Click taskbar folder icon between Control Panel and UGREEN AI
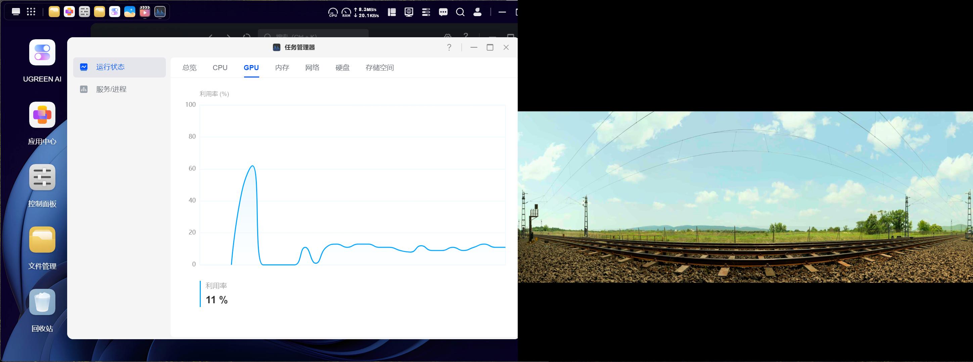Screen dimensions: 973x362 pos(99,12)
